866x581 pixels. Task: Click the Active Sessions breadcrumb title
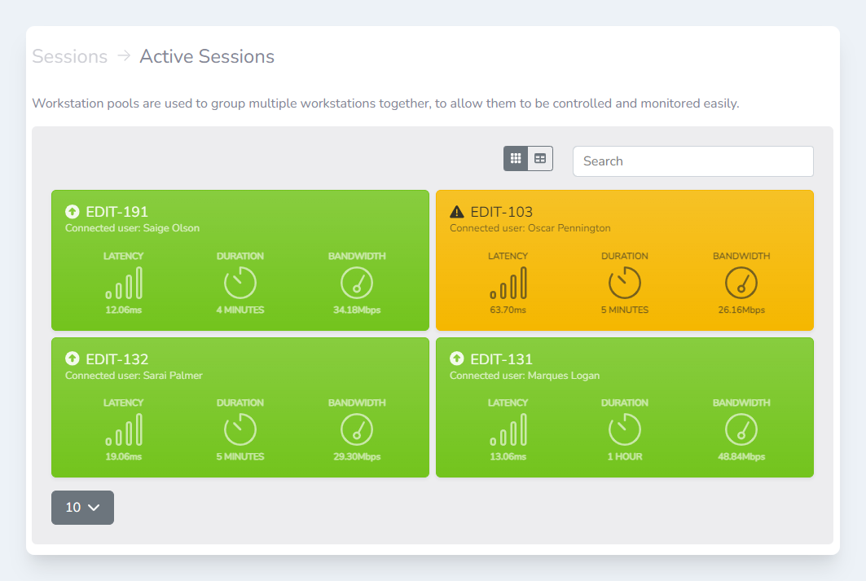coord(207,56)
